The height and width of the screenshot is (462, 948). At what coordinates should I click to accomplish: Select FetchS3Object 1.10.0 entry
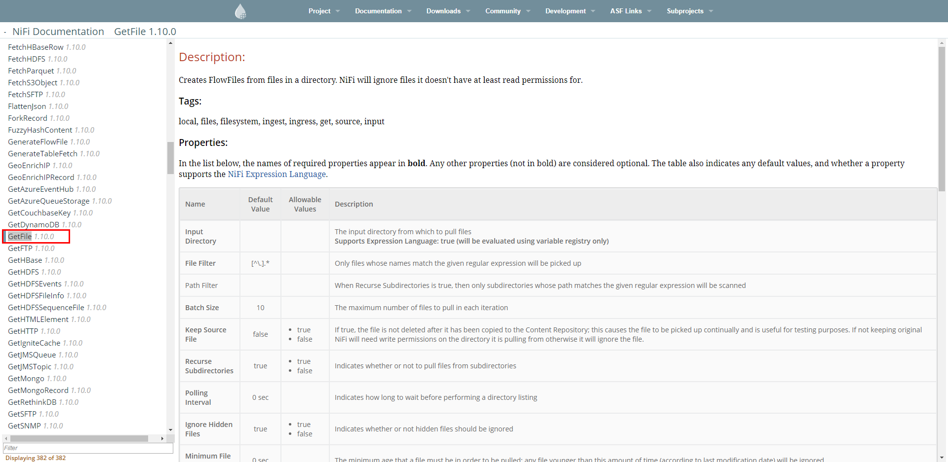[x=43, y=83]
